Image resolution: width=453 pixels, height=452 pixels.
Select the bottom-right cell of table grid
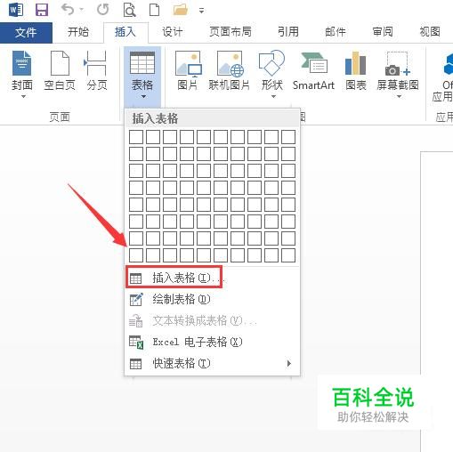tap(288, 255)
